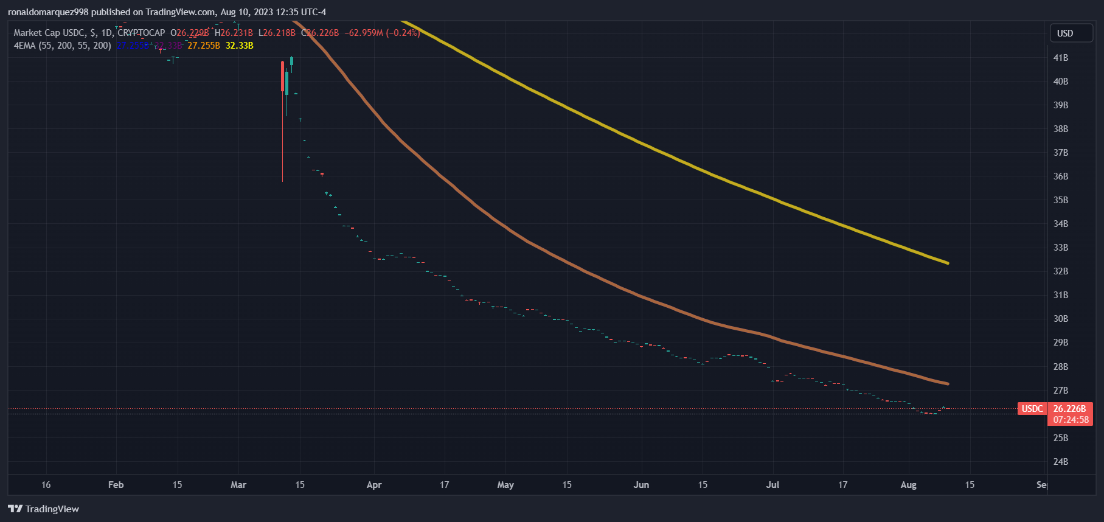
Task: Click the 29B price axis label
Action: (1061, 343)
